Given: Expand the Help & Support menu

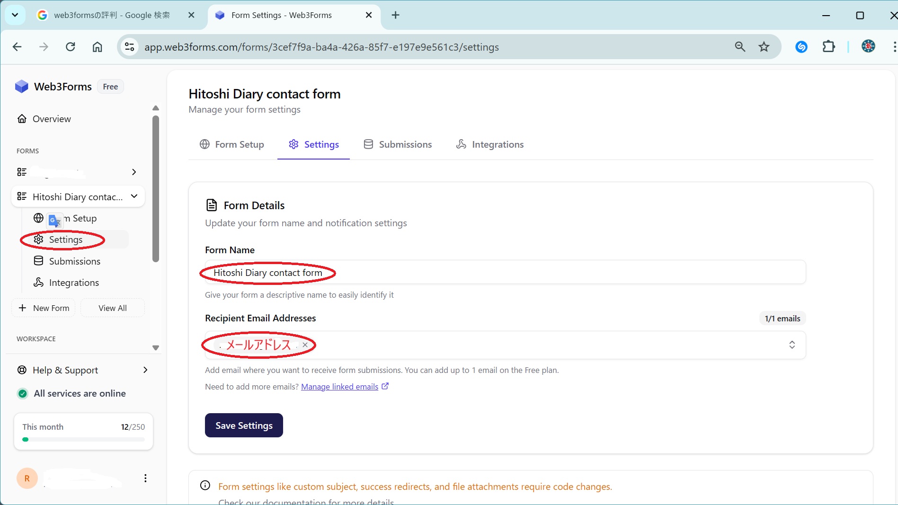Looking at the screenshot, I should (x=145, y=370).
